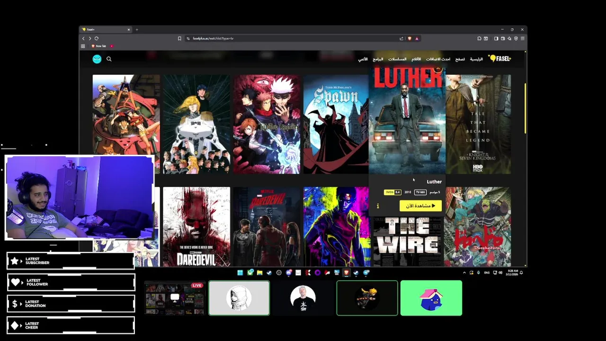
Task: Open the colorful neon woman poster
Action: click(x=336, y=227)
